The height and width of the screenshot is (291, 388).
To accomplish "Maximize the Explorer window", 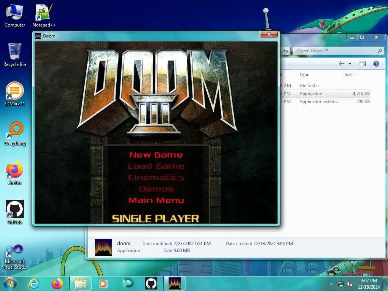I will (362, 38).
